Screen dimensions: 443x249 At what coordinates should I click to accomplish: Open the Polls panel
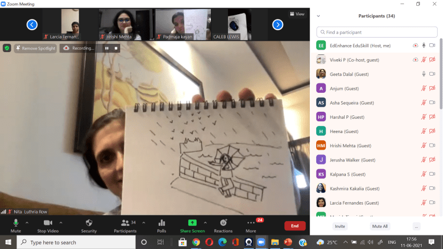click(162, 223)
